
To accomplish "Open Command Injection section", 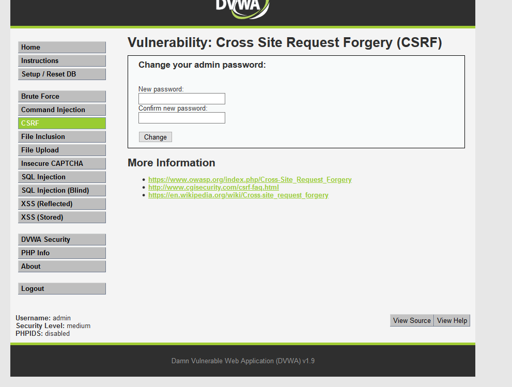I will pyautogui.click(x=62, y=110).
